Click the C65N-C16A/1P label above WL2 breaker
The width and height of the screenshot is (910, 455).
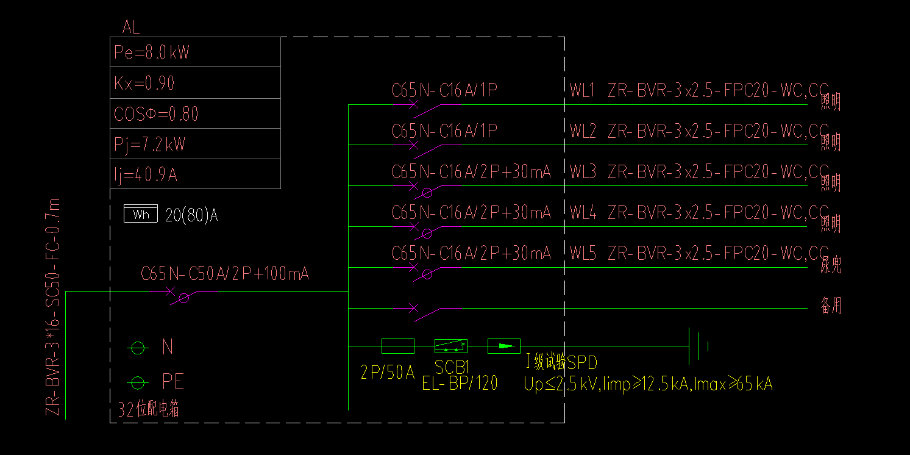click(x=444, y=131)
